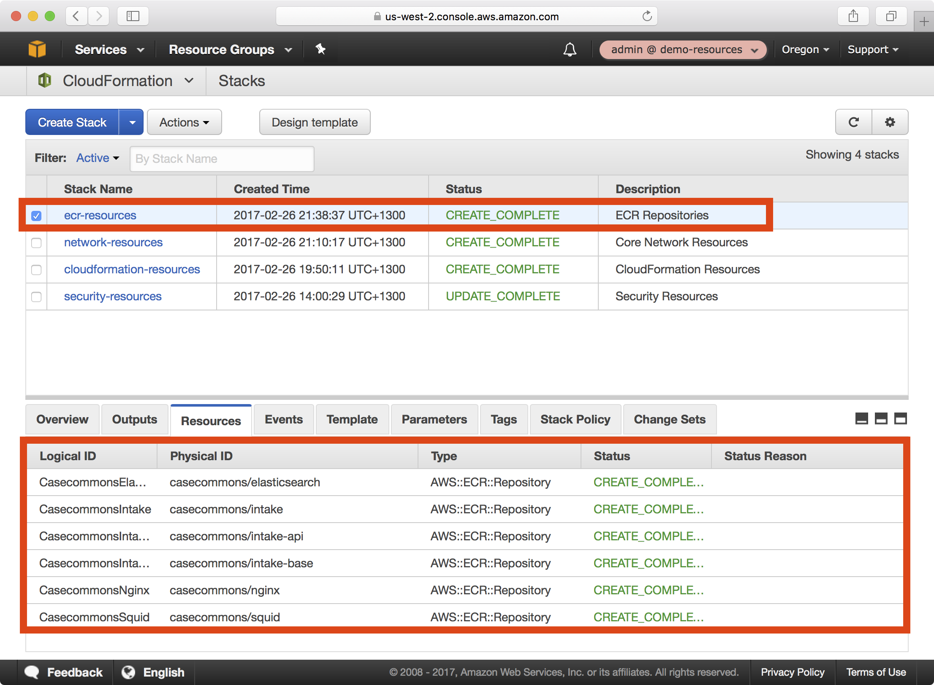Open the Stack Policy tab
The image size is (934, 685).
point(576,419)
